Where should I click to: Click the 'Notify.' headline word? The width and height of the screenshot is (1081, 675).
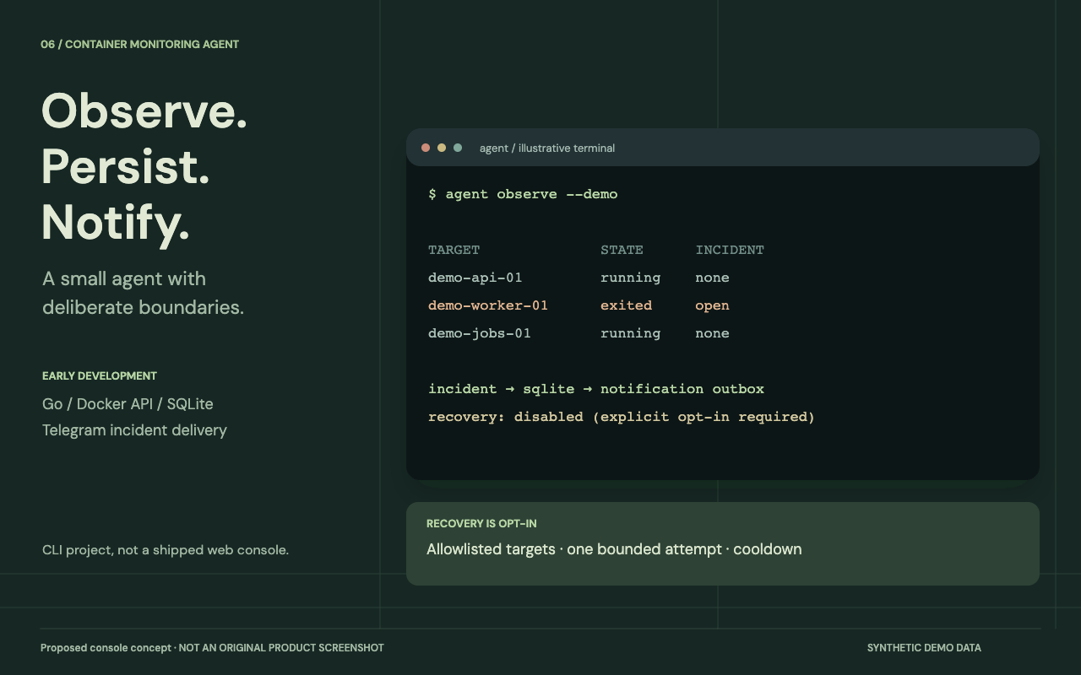tap(116, 223)
